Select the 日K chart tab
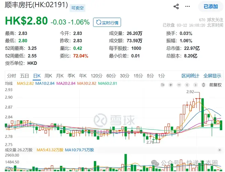225x172 pixels. tap(37, 76)
